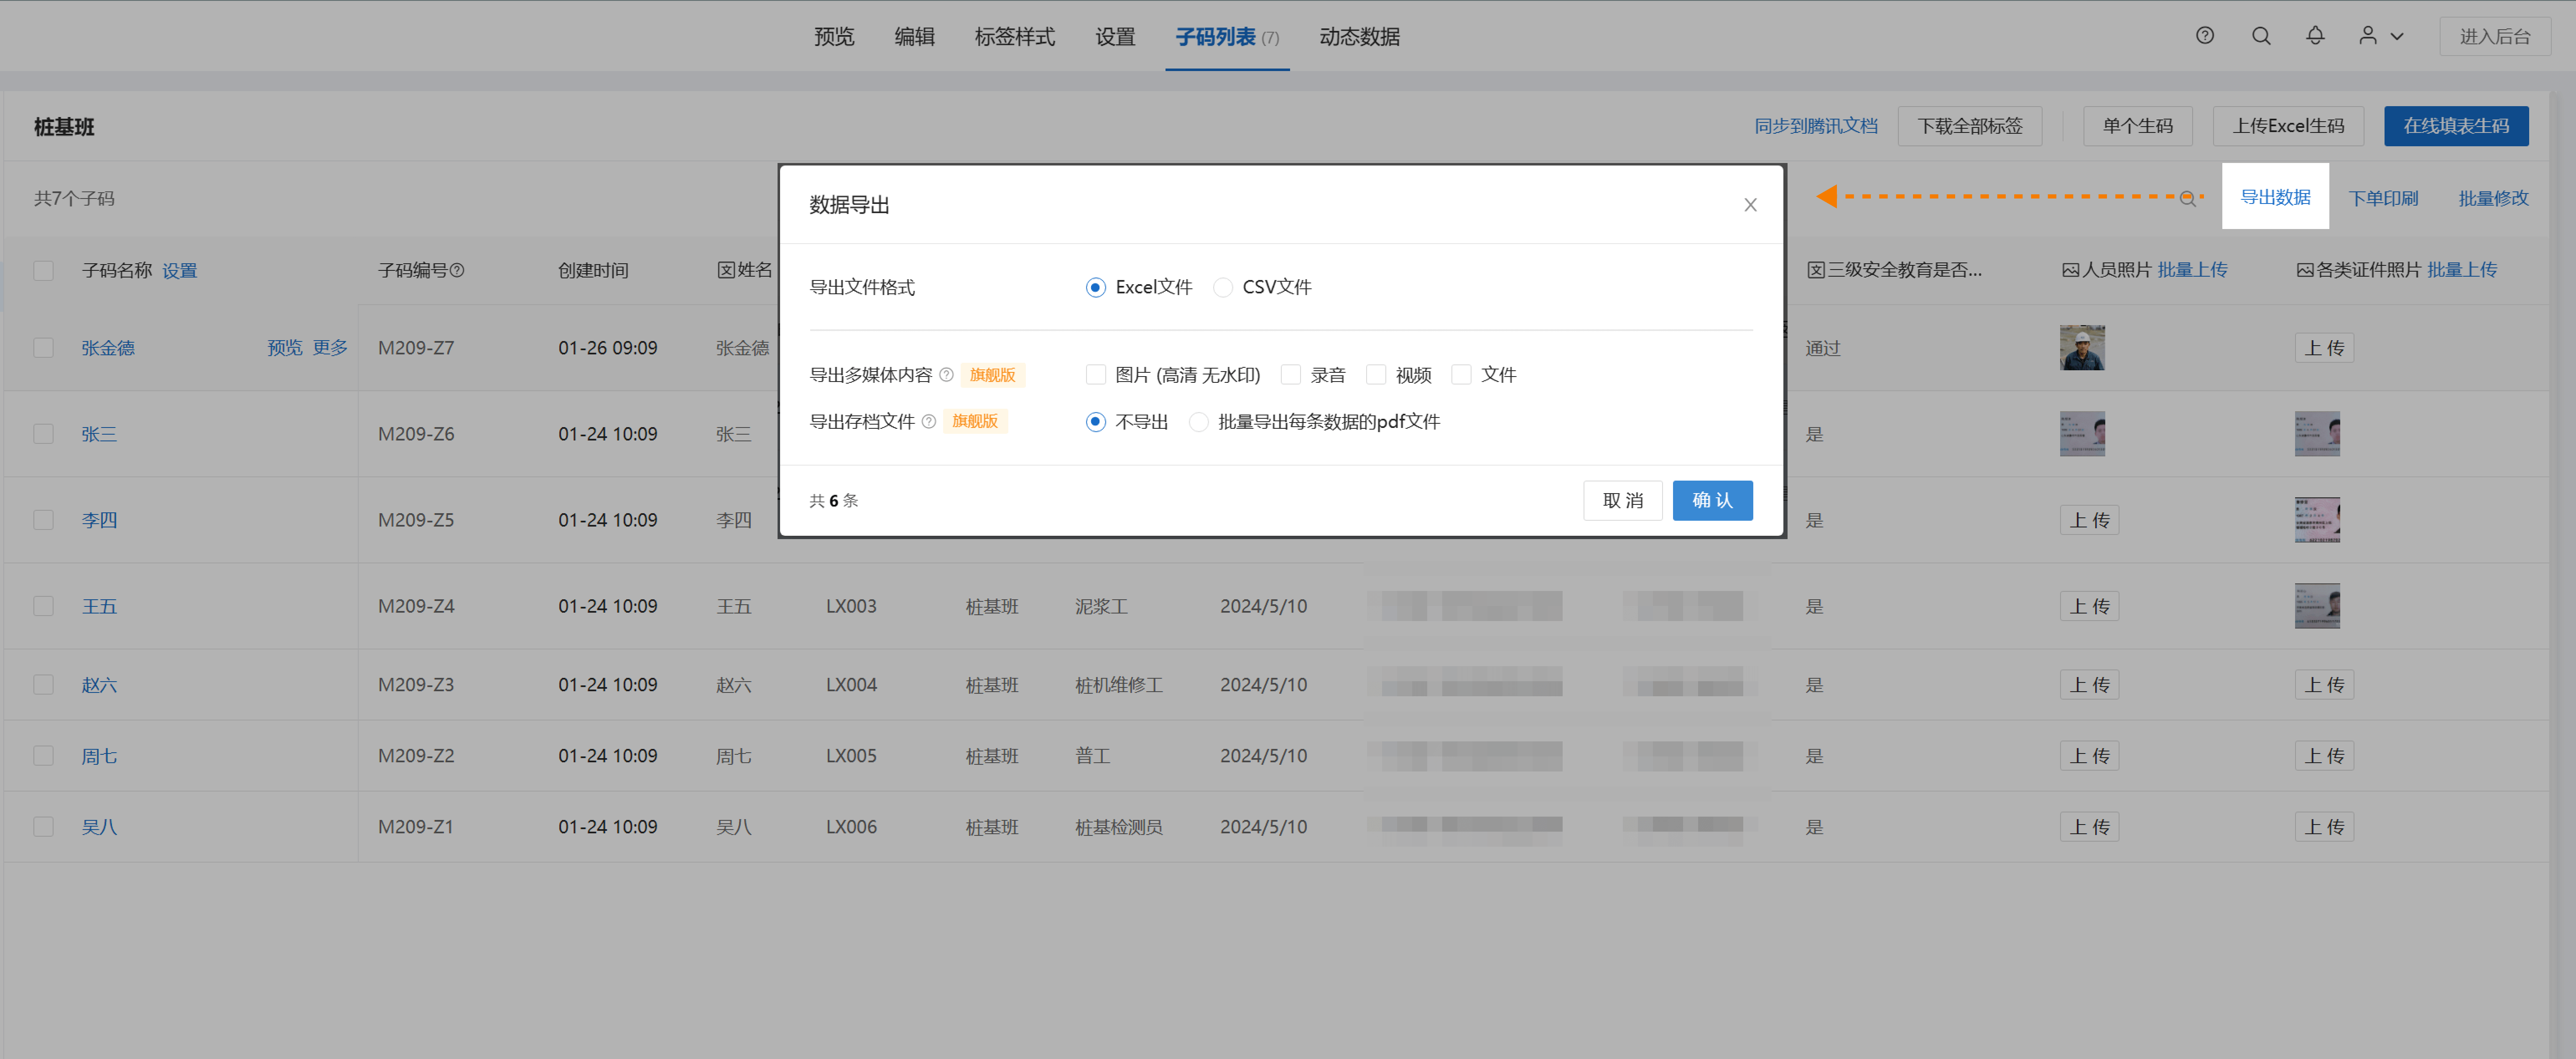Select the 子码列表 tab
The height and width of the screenshot is (1059, 2576).
[x=1227, y=37]
